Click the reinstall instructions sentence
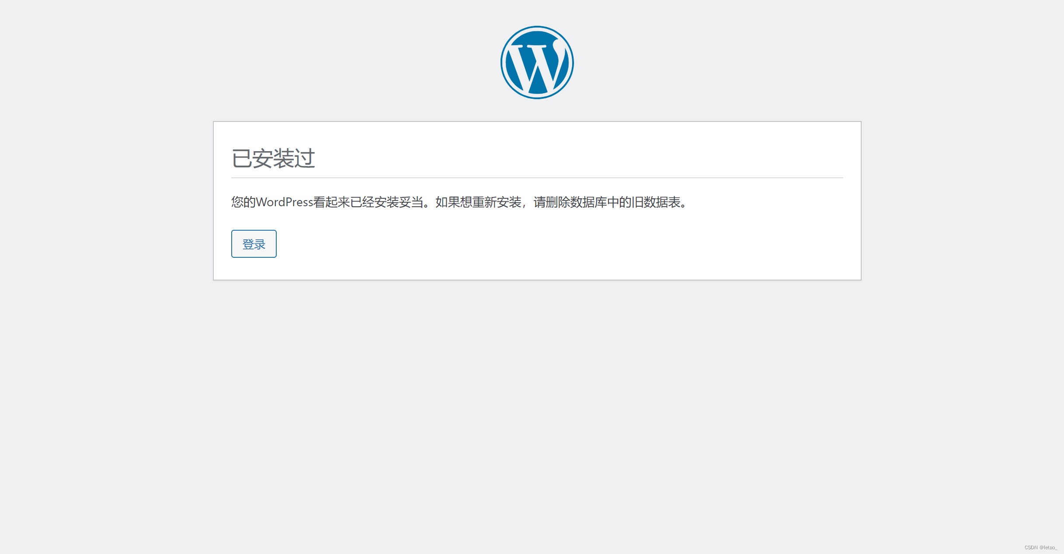This screenshot has width=1064, height=554. (560, 202)
